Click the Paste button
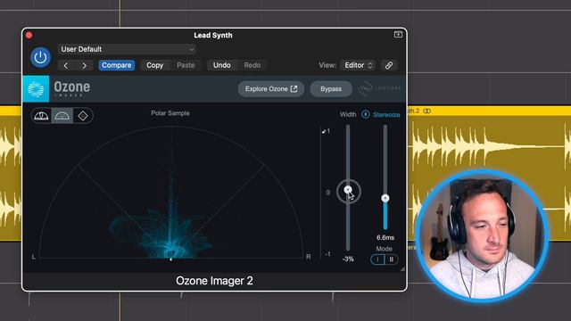Screen dimensions: 571x321 point(186,65)
